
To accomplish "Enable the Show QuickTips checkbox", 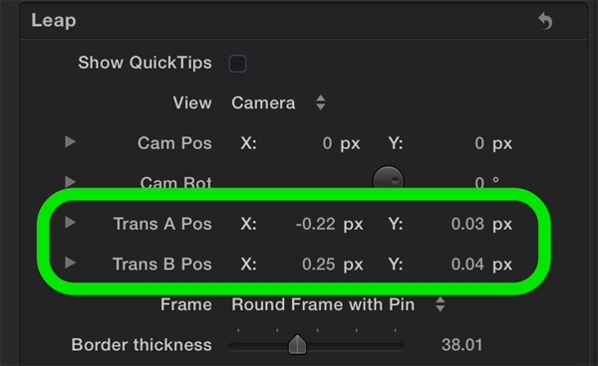I will [x=237, y=64].
